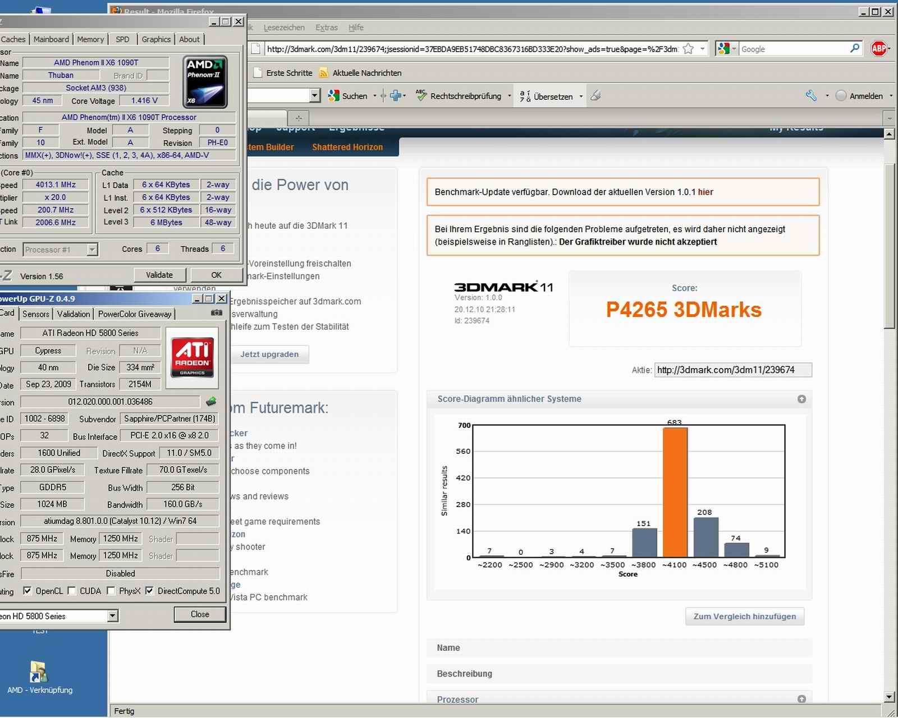
Task: Open the HD 5800 Series GPU dropdown
Action: tap(113, 616)
